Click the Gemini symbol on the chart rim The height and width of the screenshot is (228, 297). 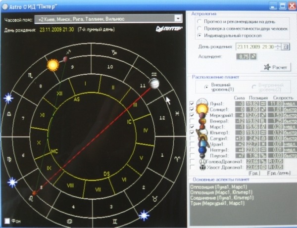[115, 222]
